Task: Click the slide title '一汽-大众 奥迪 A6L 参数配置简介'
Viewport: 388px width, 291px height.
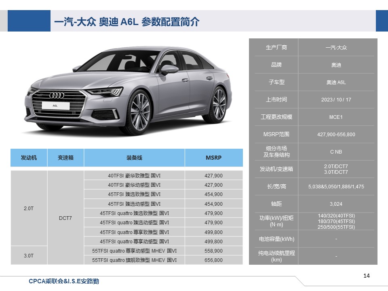Action: (x=127, y=22)
